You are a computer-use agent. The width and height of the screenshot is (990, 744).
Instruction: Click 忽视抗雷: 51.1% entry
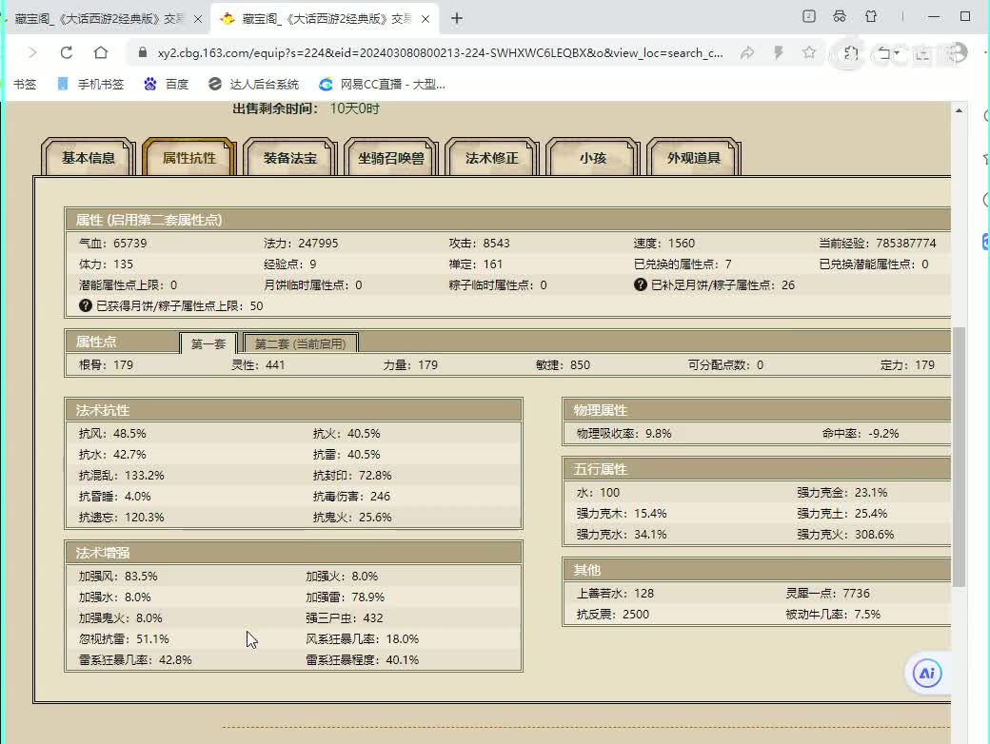click(x=124, y=638)
